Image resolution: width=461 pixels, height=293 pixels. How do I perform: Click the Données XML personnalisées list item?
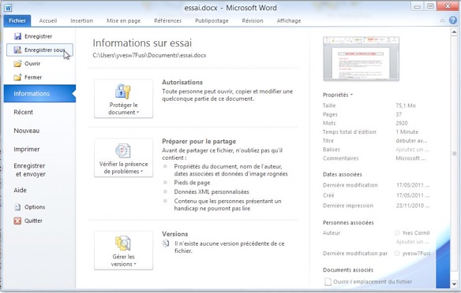point(212,192)
